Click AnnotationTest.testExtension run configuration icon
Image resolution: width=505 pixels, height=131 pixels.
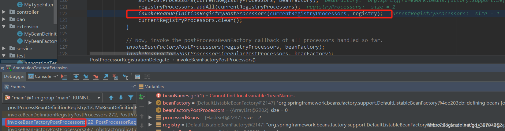coord(9,68)
